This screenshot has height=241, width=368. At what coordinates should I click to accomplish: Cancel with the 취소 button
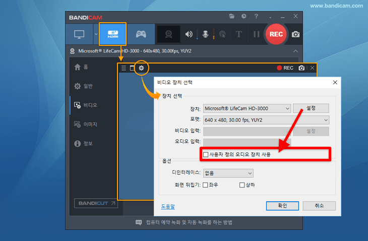point(319,206)
